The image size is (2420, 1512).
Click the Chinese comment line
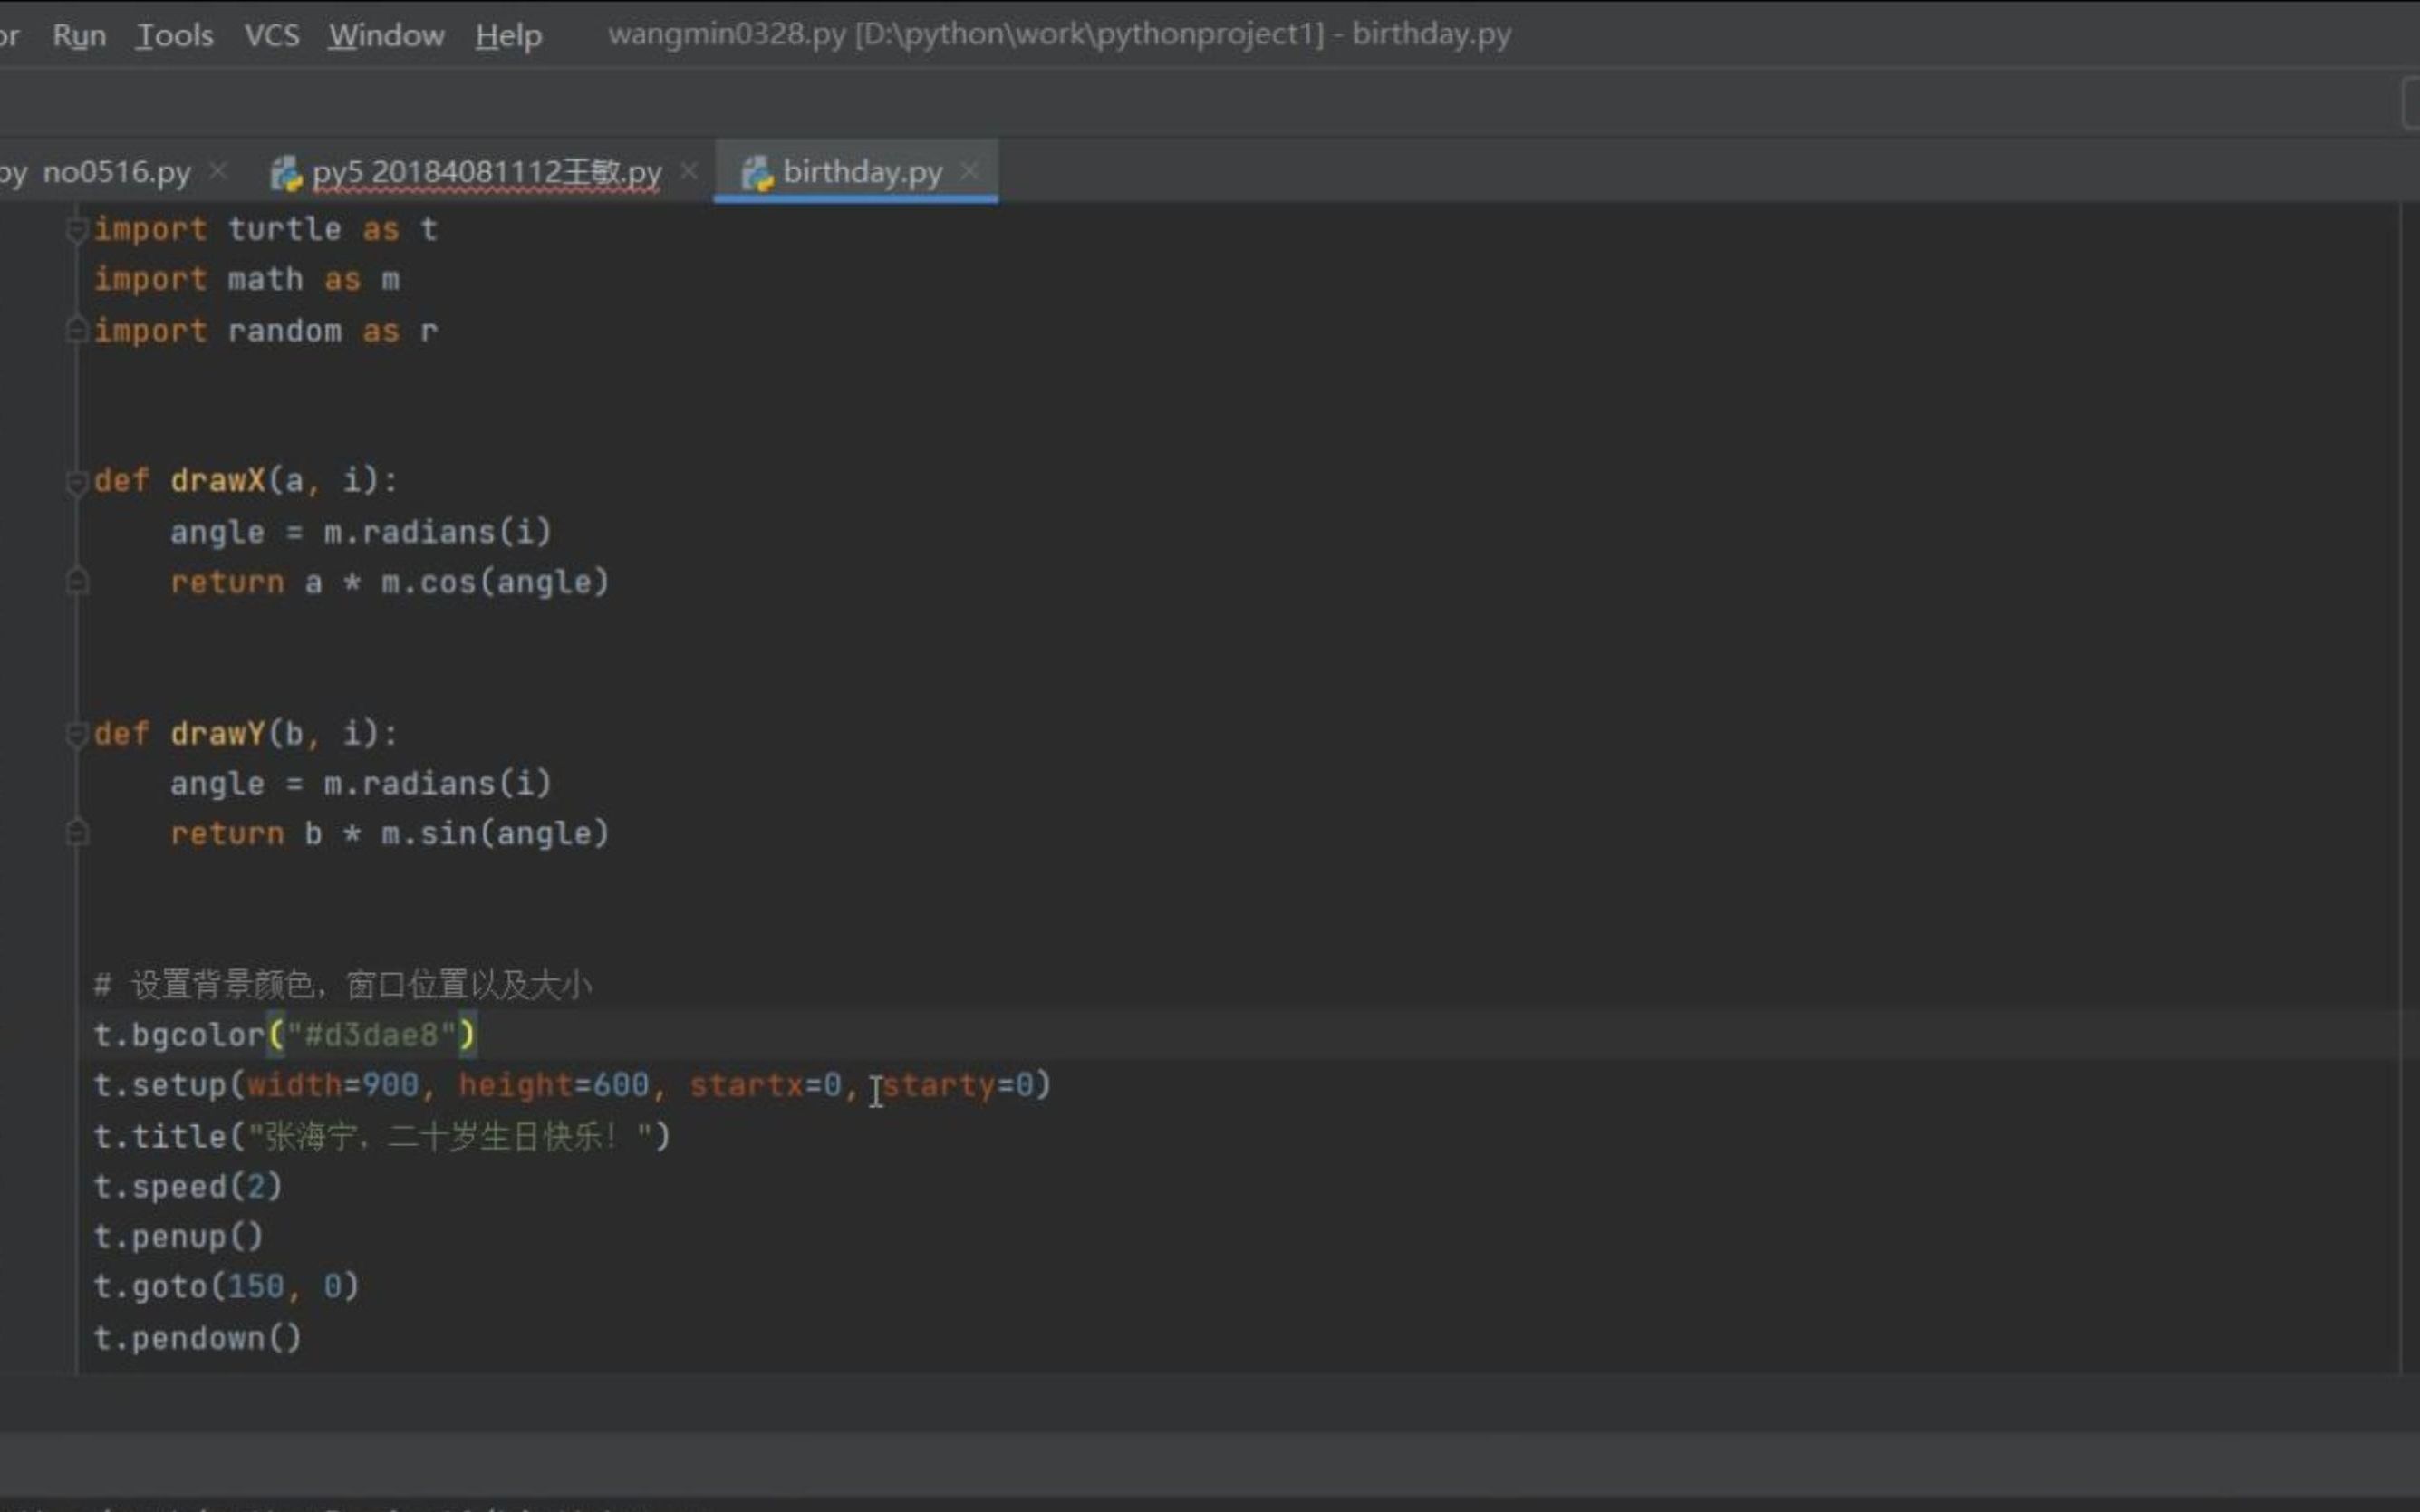[343, 985]
